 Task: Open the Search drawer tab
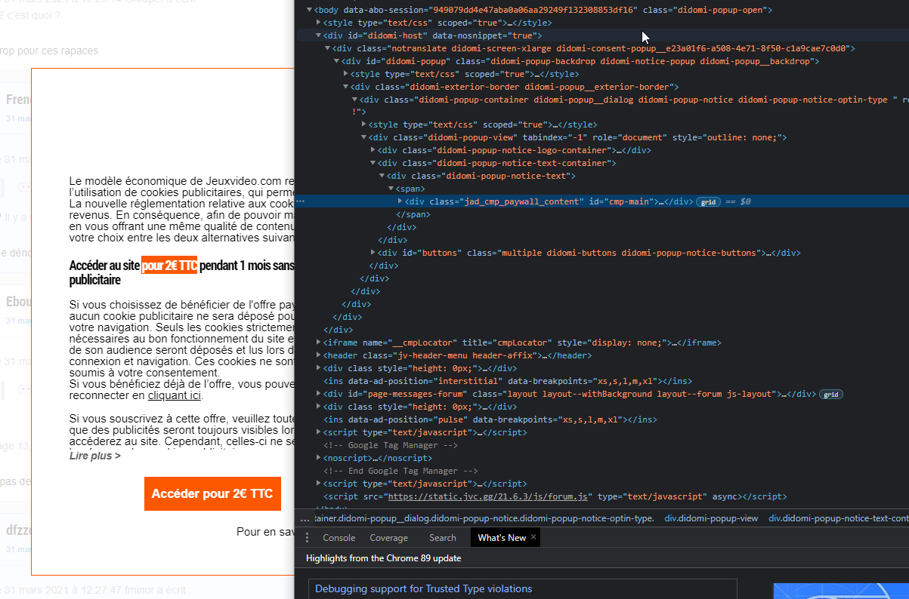click(443, 538)
